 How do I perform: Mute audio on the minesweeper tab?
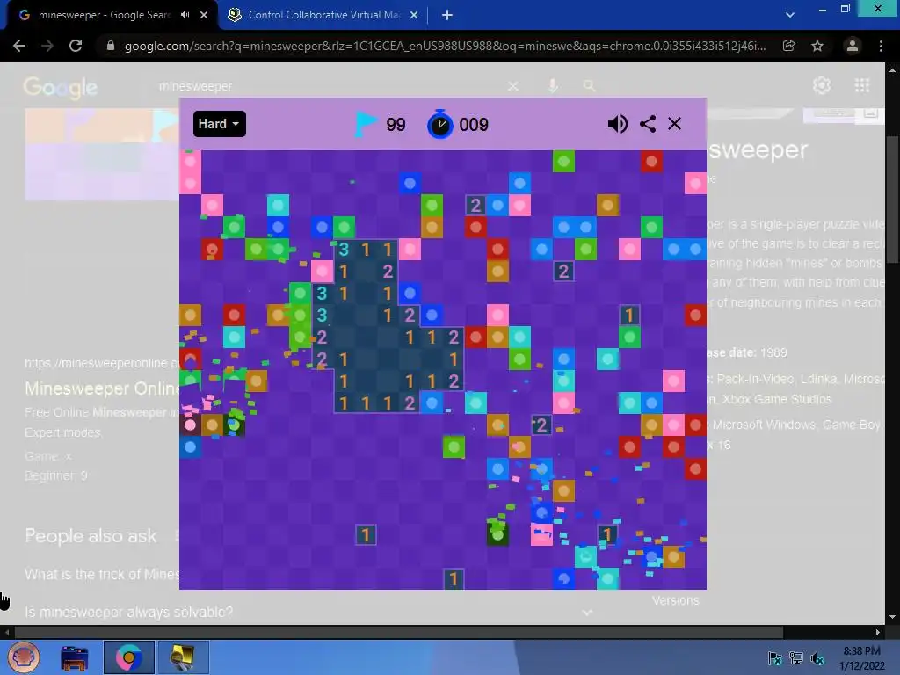(x=185, y=15)
